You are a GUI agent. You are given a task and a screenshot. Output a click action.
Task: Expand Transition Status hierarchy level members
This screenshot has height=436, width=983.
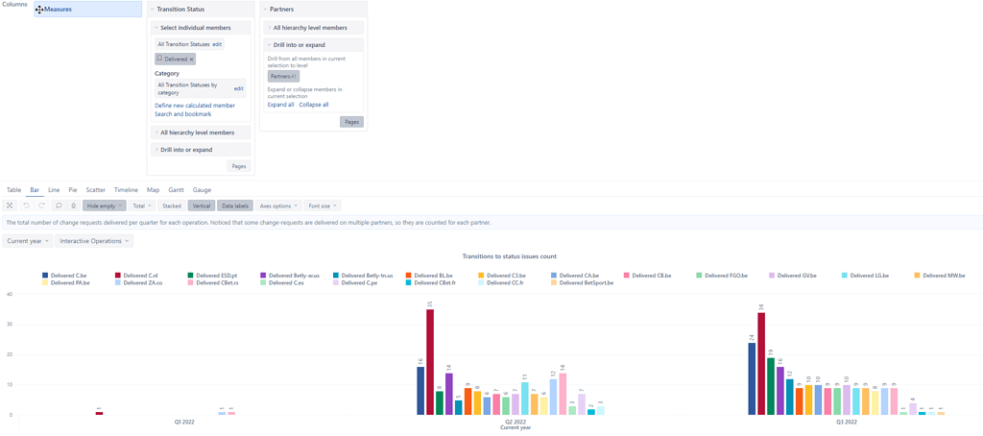(197, 133)
